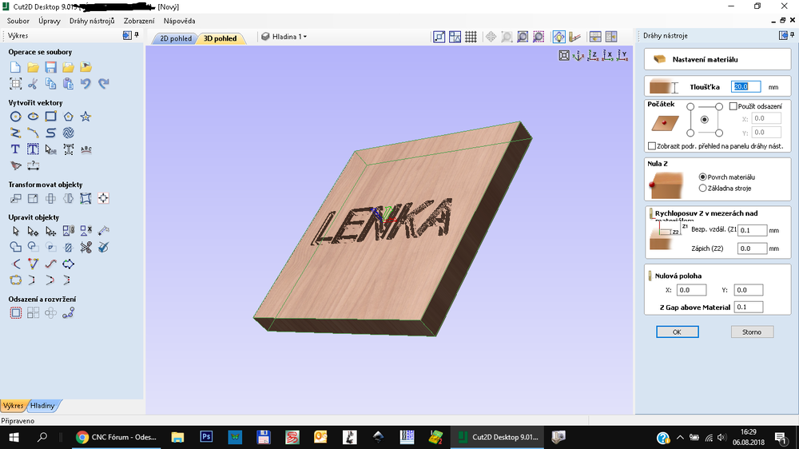Open the offset vectors tool

pyautogui.click(x=15, y=313)
